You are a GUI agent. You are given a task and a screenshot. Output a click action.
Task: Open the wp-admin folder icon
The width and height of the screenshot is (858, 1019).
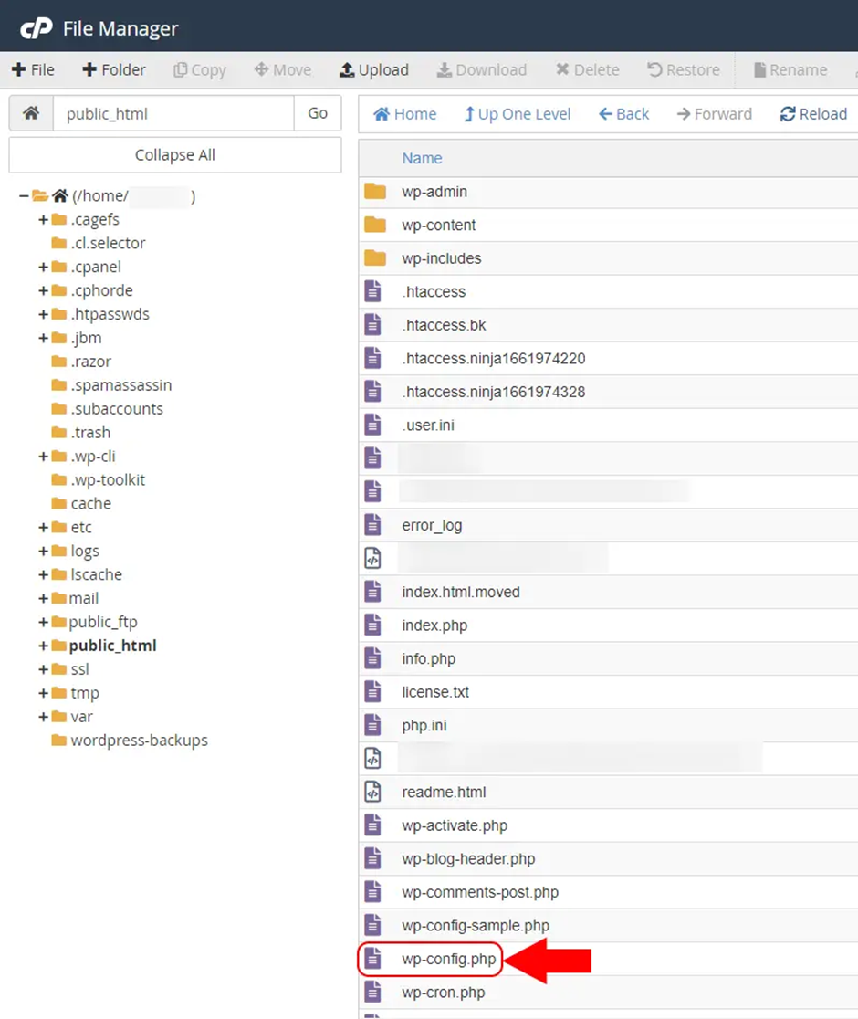click(375, 191)
